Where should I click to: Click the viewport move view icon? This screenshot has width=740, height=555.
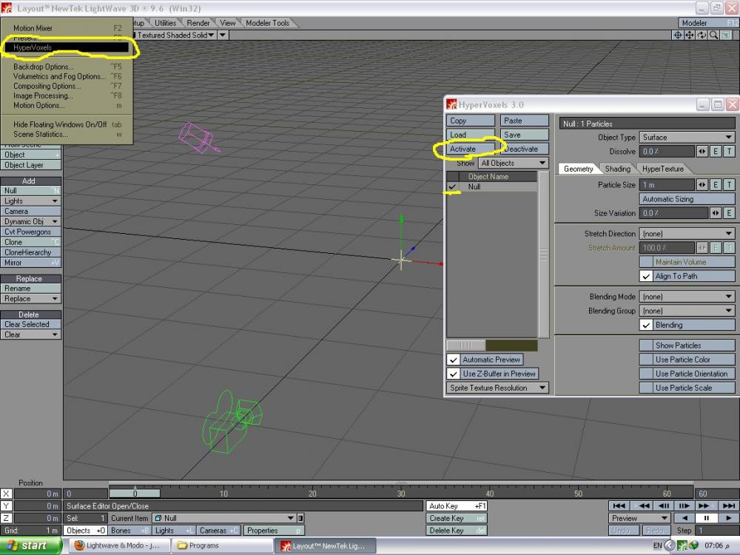[690, 35]
